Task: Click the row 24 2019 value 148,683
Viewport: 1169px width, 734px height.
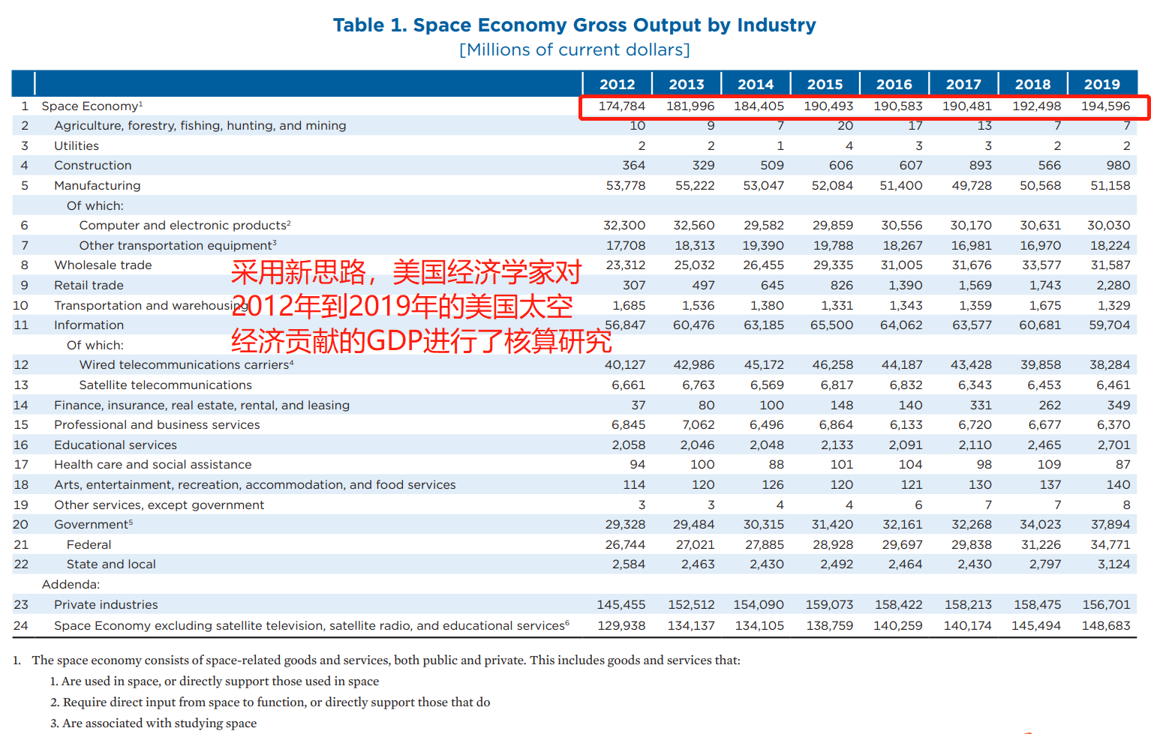Action: pyautogui.click(x=1105, y=625)
